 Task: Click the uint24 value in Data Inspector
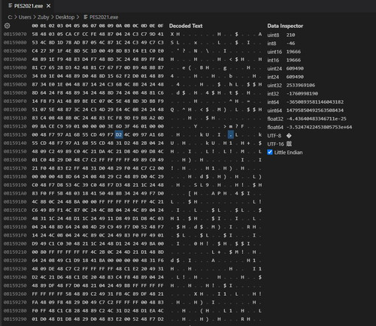pos(295,68)
